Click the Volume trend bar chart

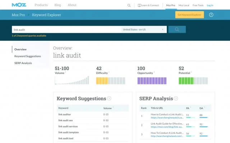[x=72, y=80]
